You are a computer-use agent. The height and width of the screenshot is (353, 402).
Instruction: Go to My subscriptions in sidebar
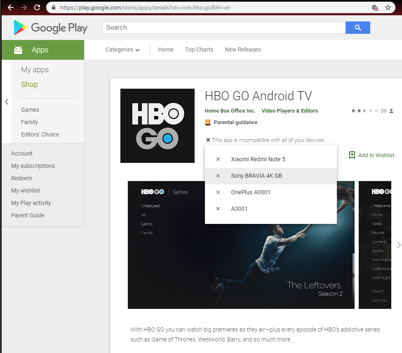tap(33, 166)
